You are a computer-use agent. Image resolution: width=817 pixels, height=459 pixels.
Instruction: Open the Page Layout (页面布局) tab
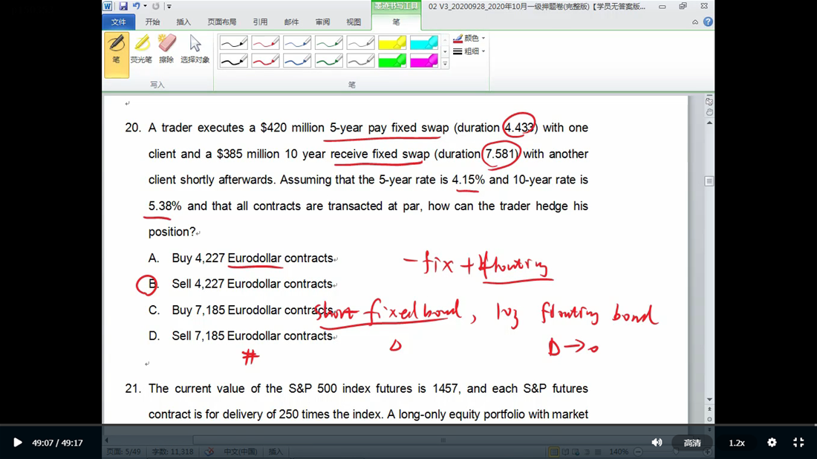(222, 22)
